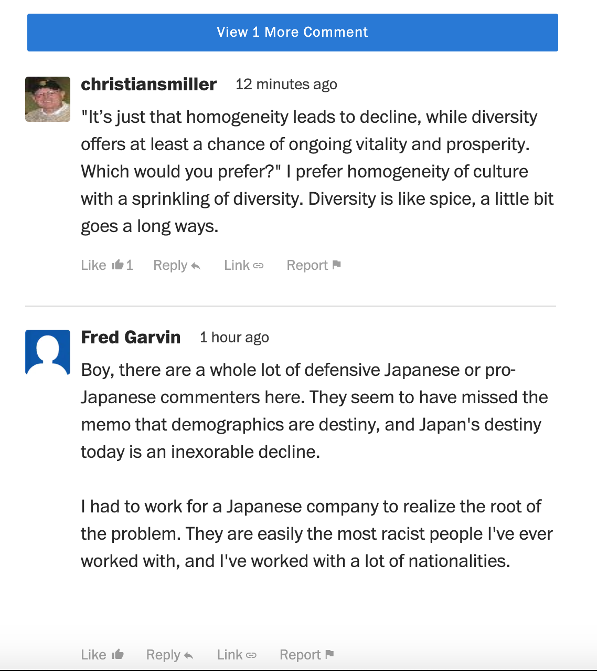
Task: Click the flag icon on christiansmiller's comment
Action: pyautogui.click(x=337, y=265)
